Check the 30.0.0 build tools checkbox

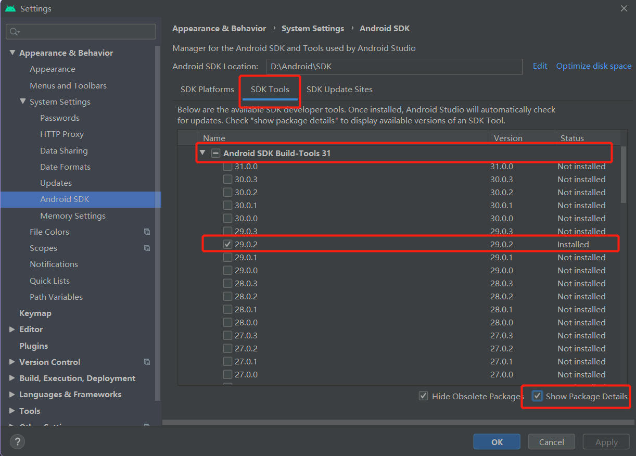click(x=227, y=219)
